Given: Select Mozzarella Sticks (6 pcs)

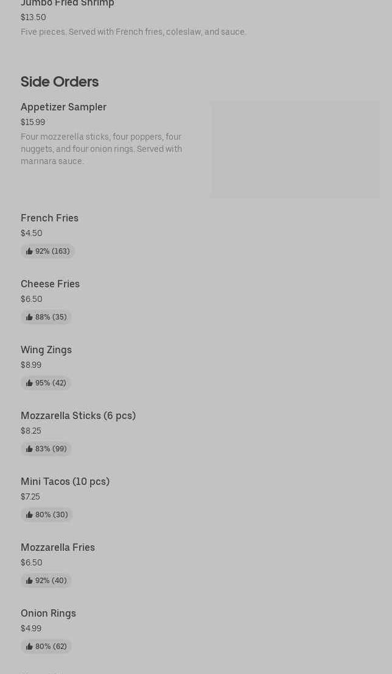Looking at the screenshot, I should 78,416.
